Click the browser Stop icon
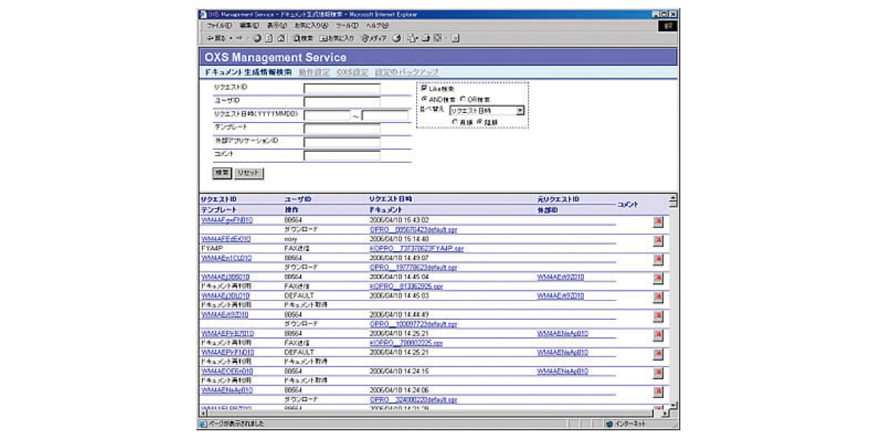Viewport: 876px width, 438px height. 257,38
